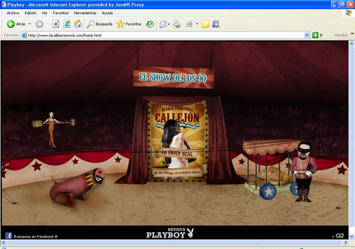Go to the Home page icon
The image size is (355, 249).
point(78,24)
